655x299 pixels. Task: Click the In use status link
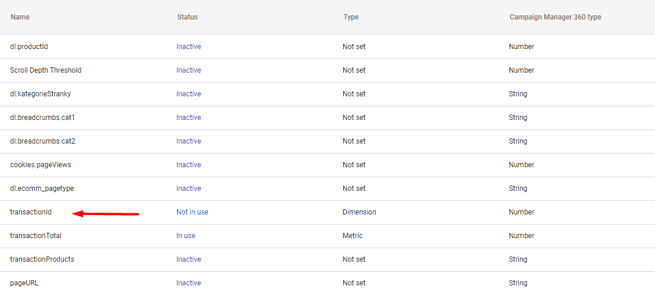pos(186,236)
